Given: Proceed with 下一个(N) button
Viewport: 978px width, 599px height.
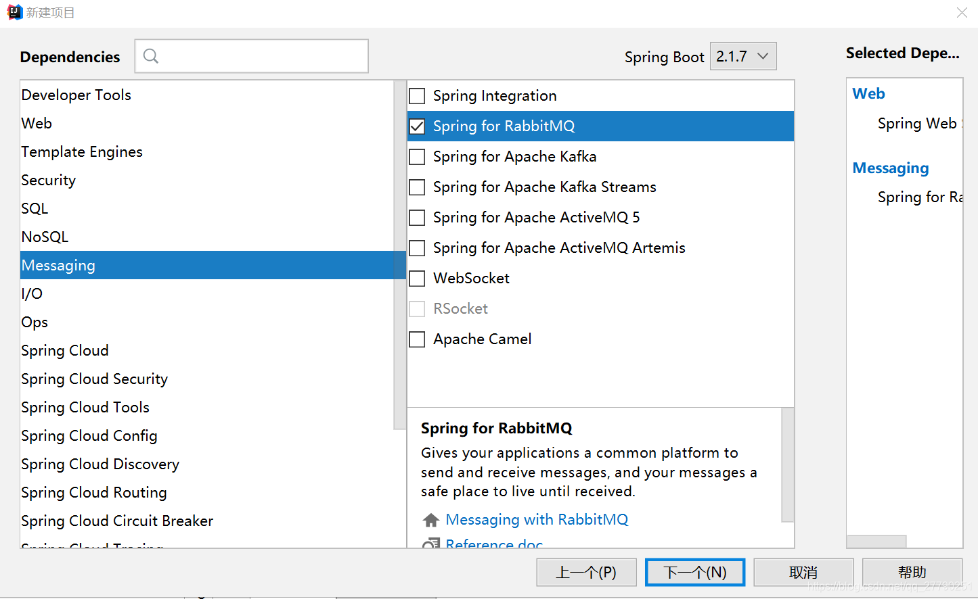Looking at the screenshot, I should (695, 573).
